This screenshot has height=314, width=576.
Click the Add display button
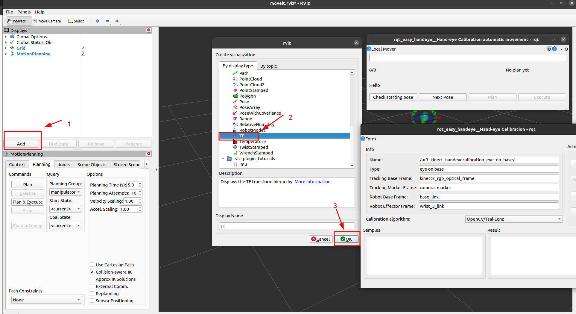(x=21, y=144)
